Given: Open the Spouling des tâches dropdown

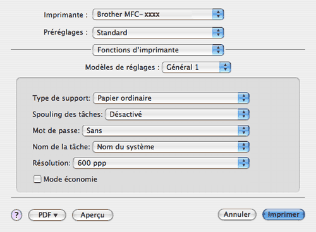Looking at the screenshot, I should coord(177,114).
